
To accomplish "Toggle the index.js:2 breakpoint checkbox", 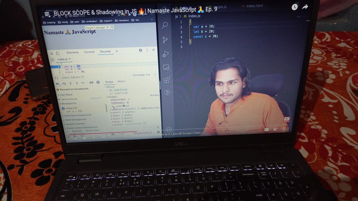I will (63, 108).
